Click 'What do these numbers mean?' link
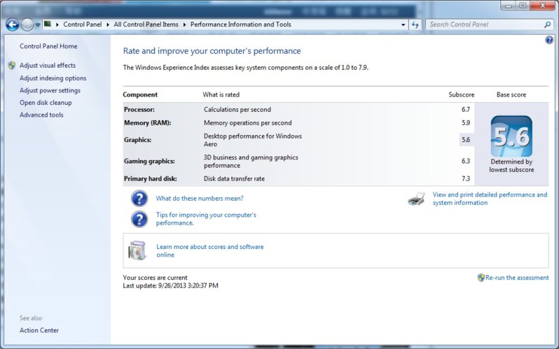Image resolution: width=559 pixels, height=349 pixels. point(199,199)
